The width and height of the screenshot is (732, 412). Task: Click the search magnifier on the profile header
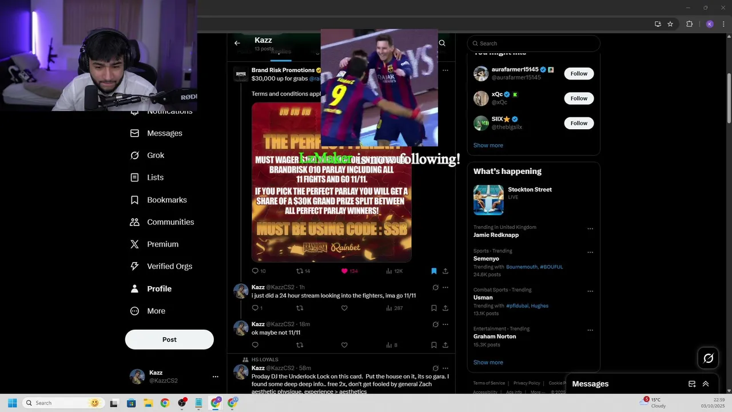click(x=442, y=43)
